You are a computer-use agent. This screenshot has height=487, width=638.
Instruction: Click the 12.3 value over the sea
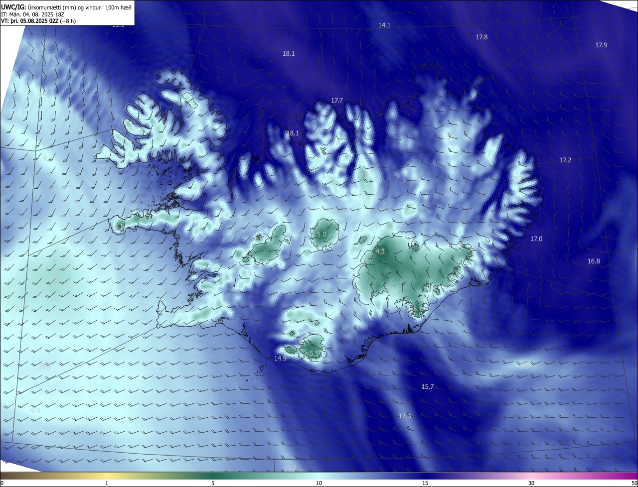point(405,415)
